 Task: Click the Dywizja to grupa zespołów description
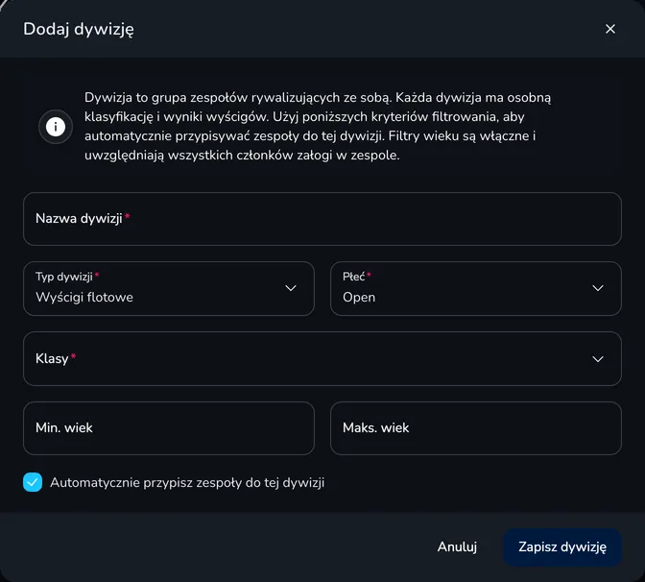tap(318, 127)
